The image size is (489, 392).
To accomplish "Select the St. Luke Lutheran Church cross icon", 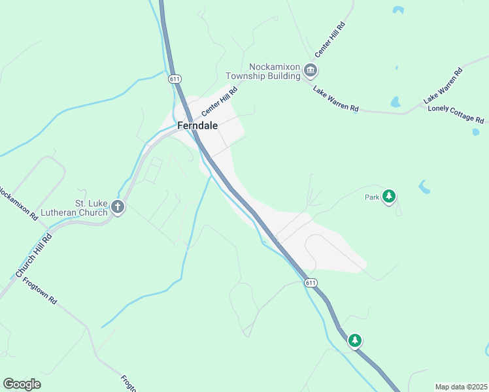I will click(x=118, y=207).
